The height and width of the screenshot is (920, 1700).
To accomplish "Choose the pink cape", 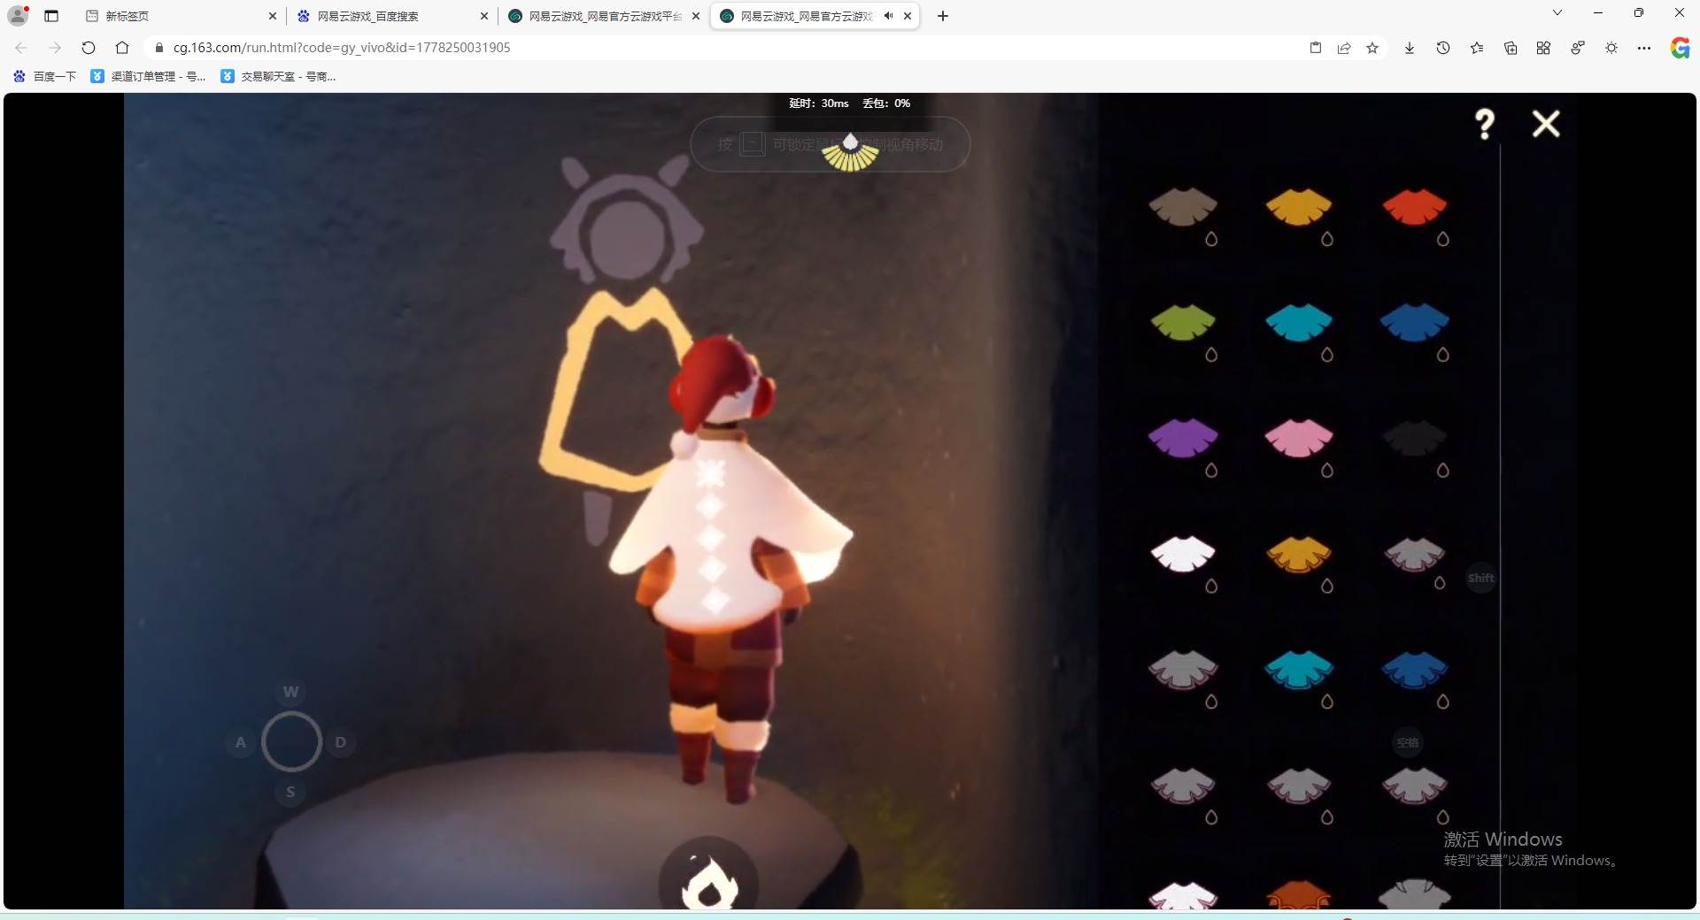I will click(x=1299, y=438).
